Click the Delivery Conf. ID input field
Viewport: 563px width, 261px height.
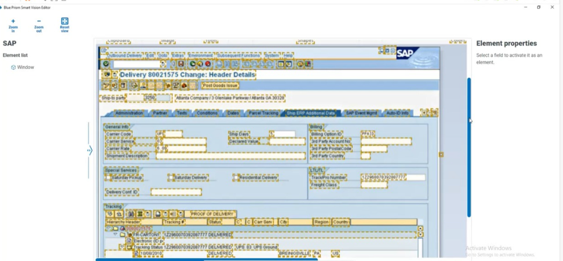(176, 192)
